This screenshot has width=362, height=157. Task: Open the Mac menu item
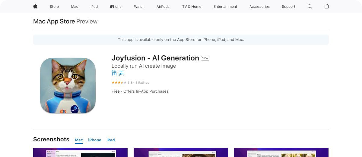pyautogui.click(x=75, y=7)
